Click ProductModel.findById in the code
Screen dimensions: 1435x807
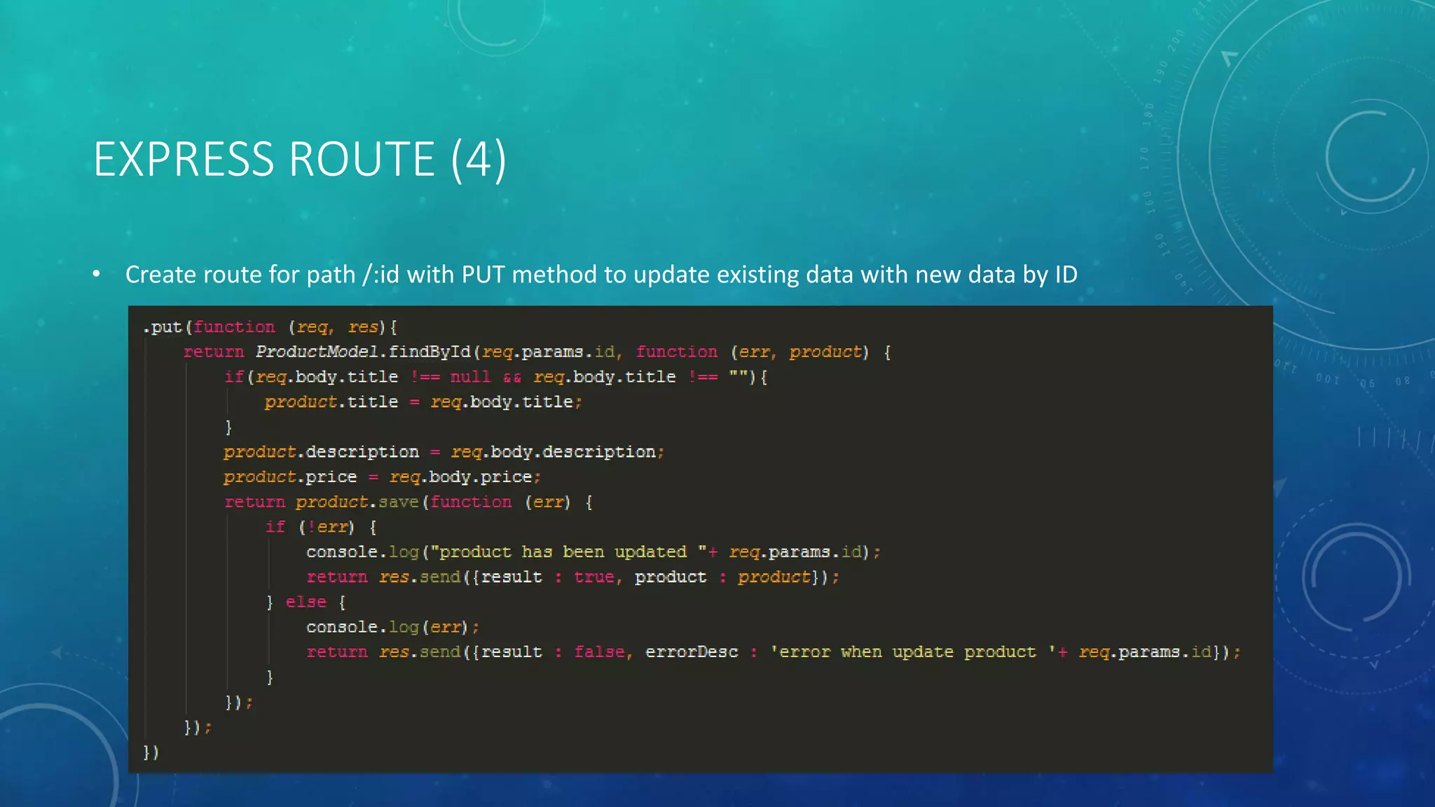coord(363,352)
